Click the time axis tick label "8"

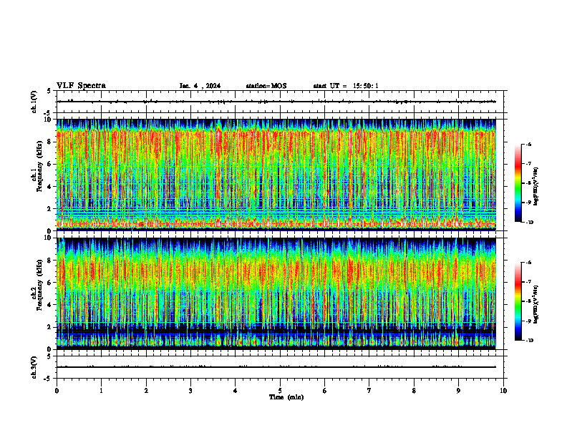414,391
